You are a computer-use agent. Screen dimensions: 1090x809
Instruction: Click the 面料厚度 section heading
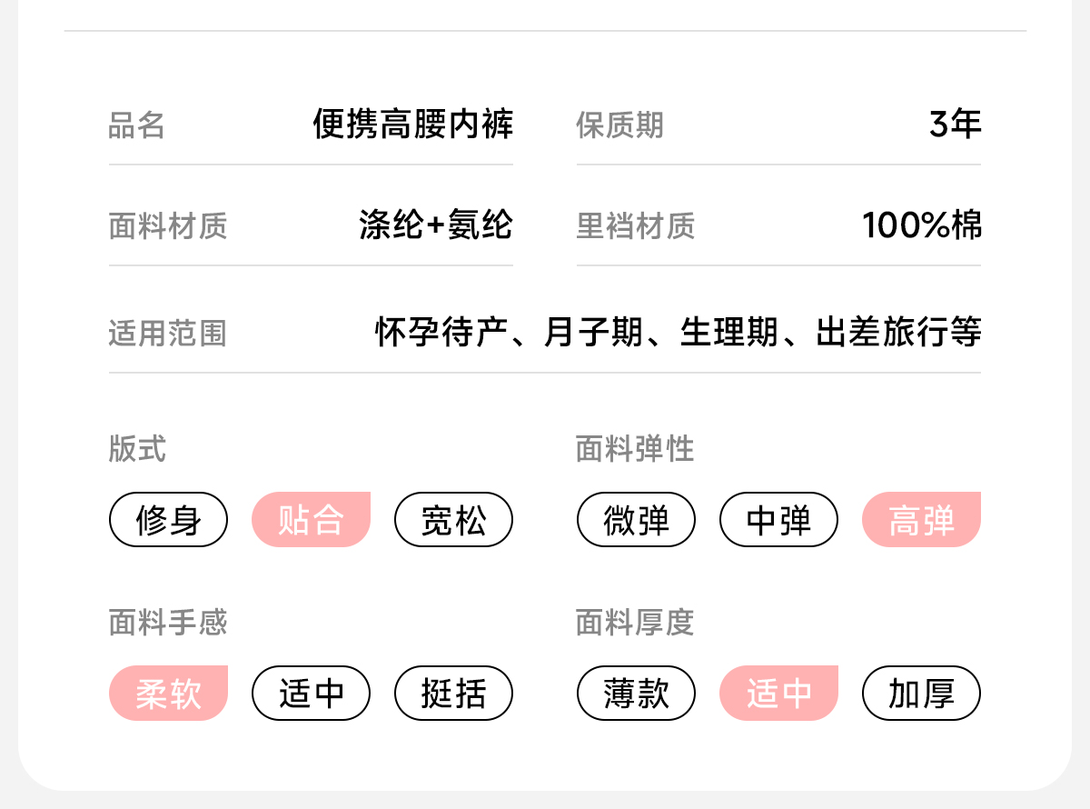635,623
